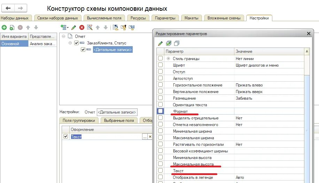This screenshot has width=319, height=183.
Task: Click the icon with the blue curved arrow
Action: 116,27
